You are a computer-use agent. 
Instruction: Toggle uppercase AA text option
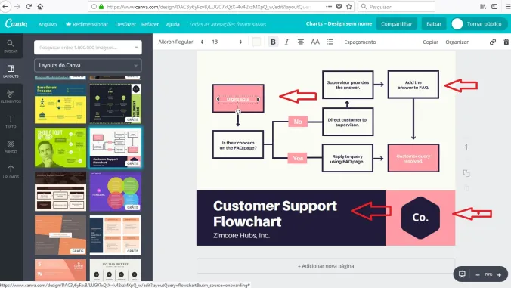point(315,42)
